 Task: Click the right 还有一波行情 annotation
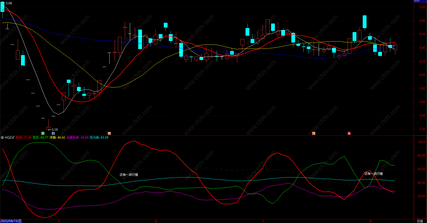[374, 174]
